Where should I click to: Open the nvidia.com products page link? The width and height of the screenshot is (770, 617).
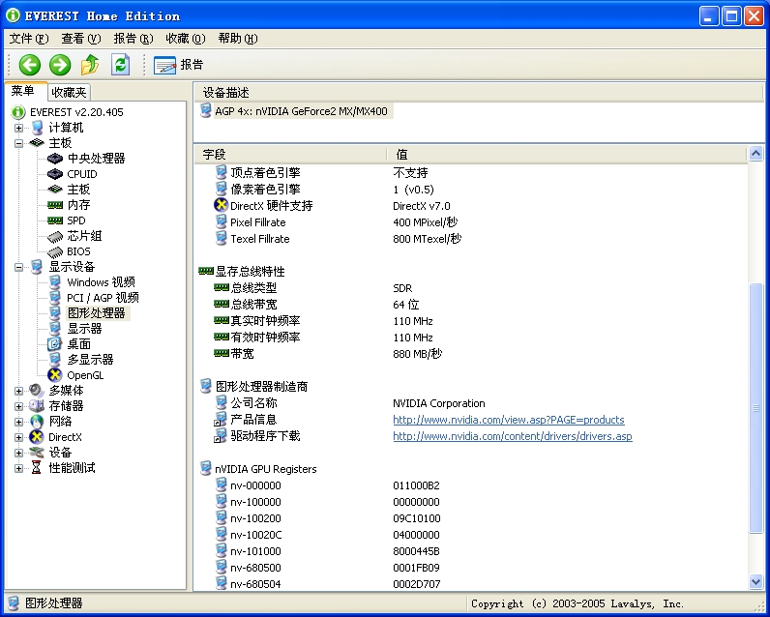508,420
